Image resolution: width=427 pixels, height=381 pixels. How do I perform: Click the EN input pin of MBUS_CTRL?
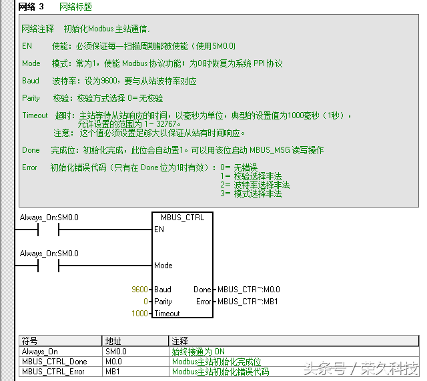tap(159, 230)
